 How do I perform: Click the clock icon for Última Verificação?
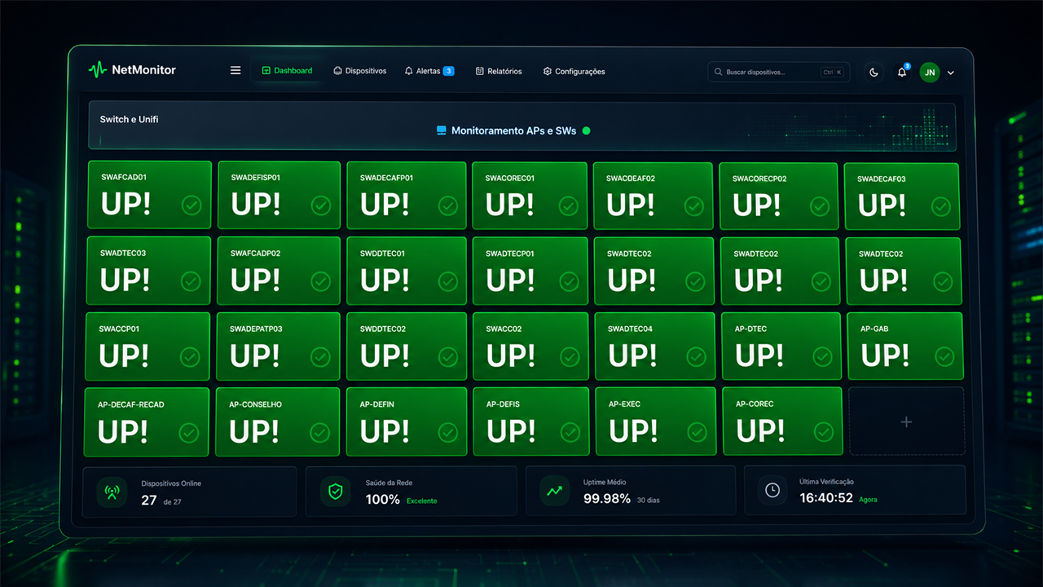(772, 491)
